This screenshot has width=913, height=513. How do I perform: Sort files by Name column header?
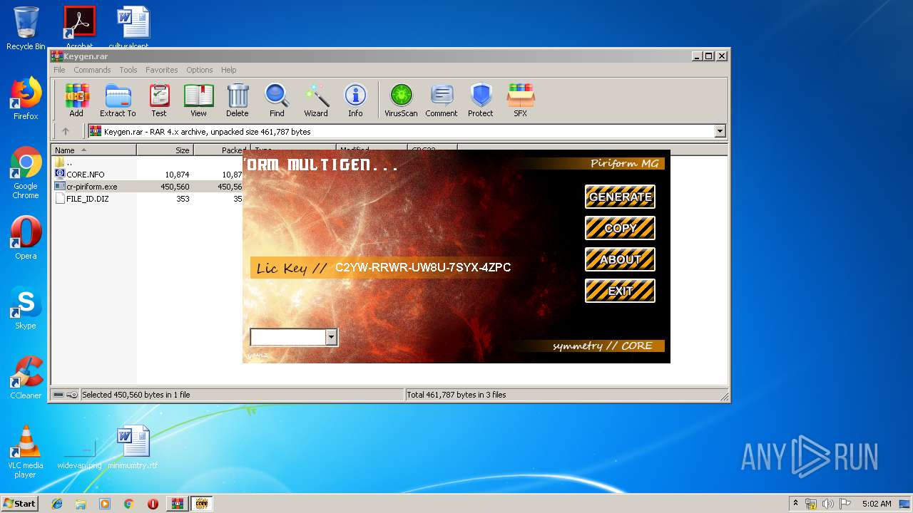pos(93,150)
